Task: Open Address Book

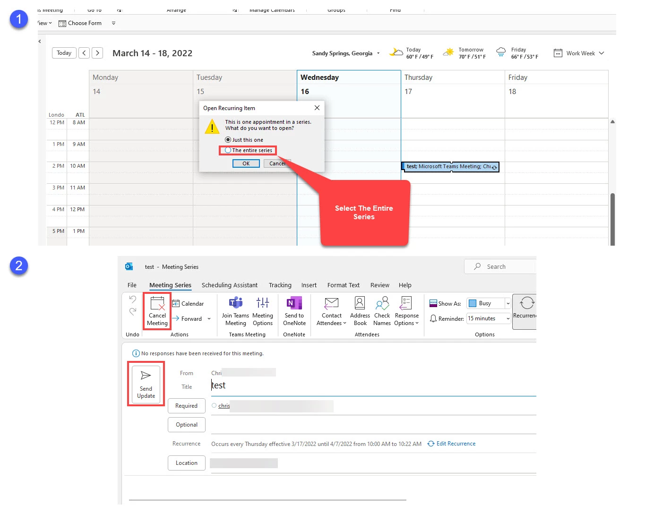Action: tap(360, 311)
